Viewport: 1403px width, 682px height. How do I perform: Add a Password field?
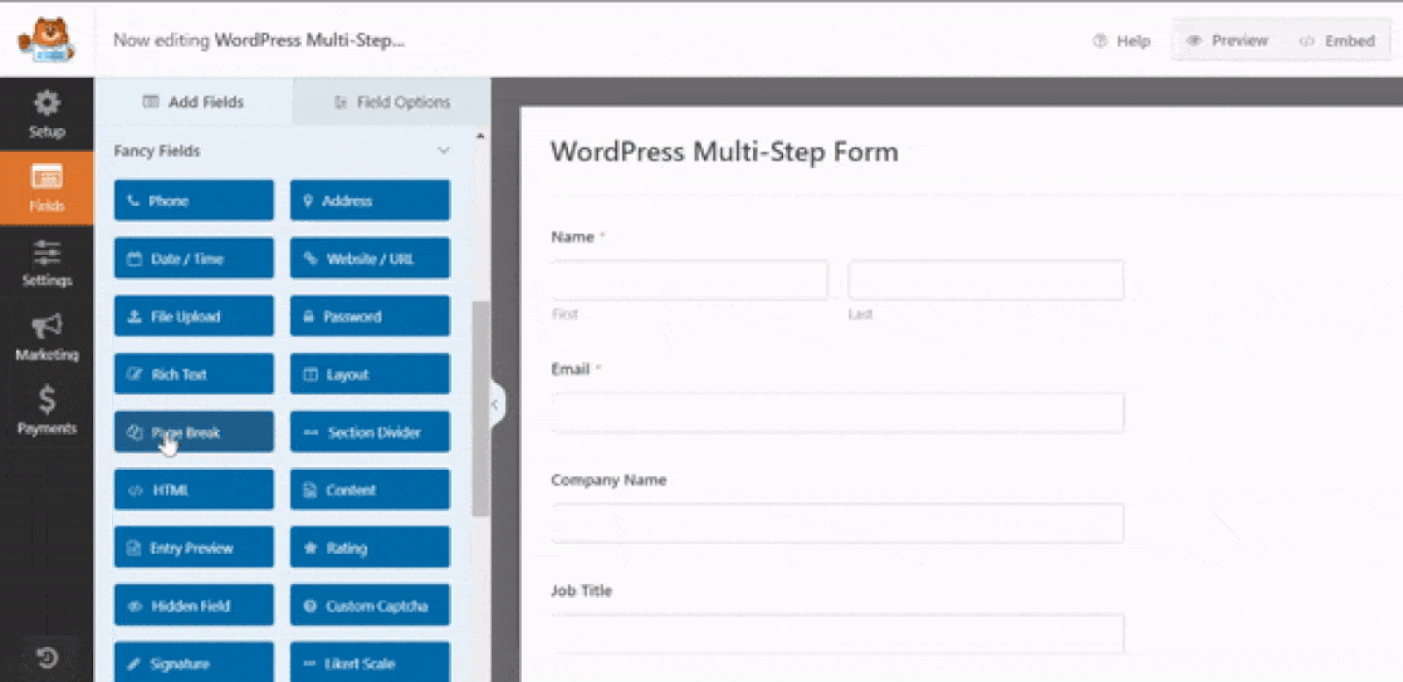370,316
